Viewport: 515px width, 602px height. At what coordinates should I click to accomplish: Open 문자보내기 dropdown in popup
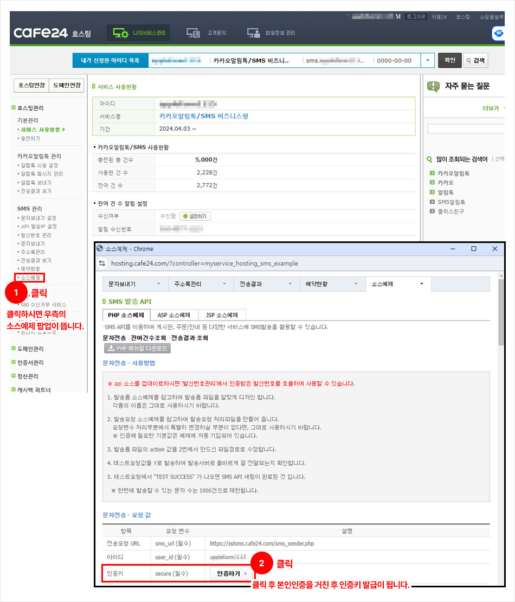(136, 284)
